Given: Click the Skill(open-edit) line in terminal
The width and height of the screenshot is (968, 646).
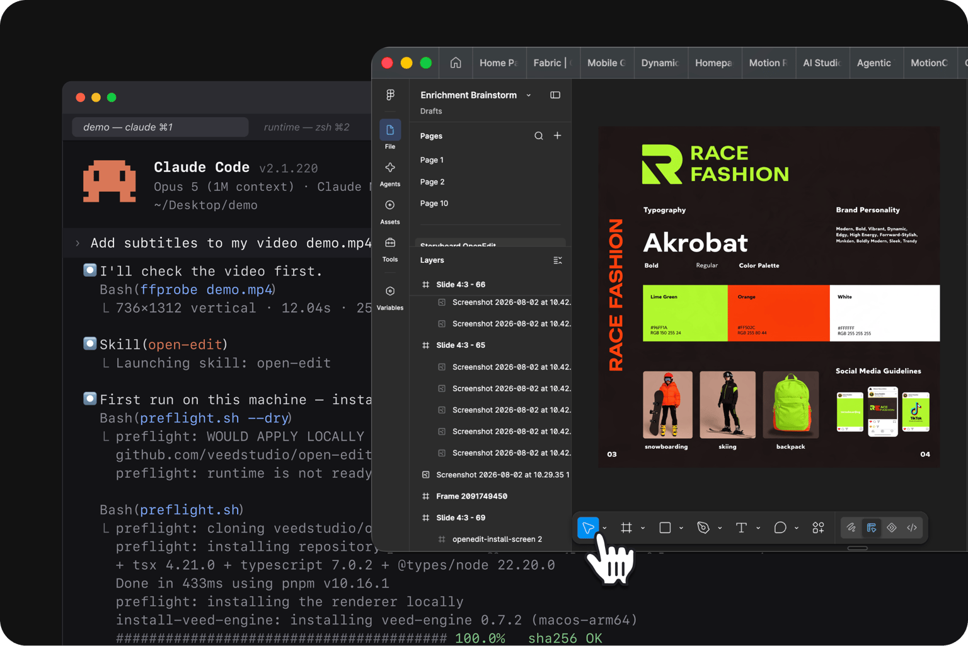Looking at the screenshot, I should tap(163, 344).
